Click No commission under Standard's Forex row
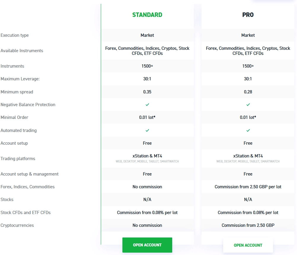The height and width of the screenshot is (255, 297). pyautogui.click(x=147, y=187)
